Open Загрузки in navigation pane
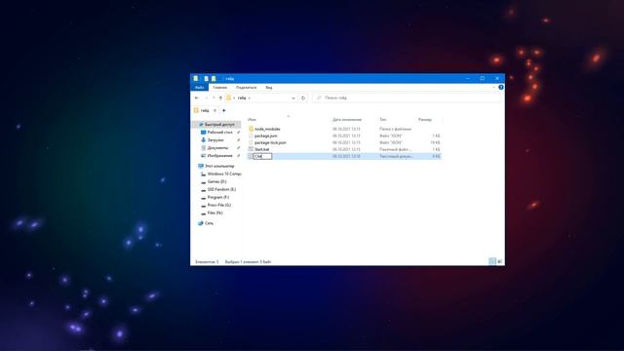This screenshot has height=351, width=624. tap(215, 140)
